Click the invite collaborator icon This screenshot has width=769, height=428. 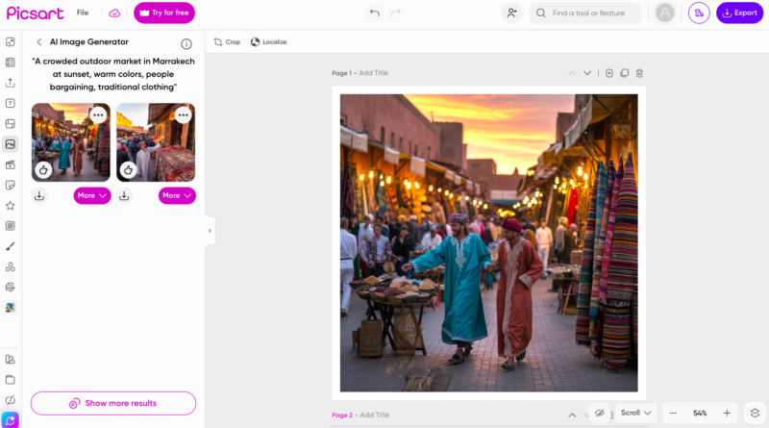pyautogui.click(x=511, y=13)
